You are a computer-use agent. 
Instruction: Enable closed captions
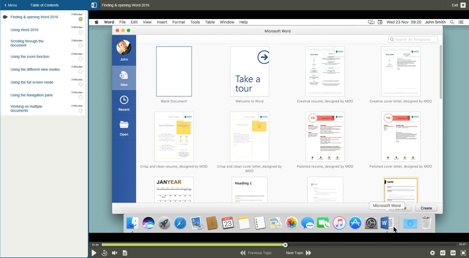click(443, 253)
